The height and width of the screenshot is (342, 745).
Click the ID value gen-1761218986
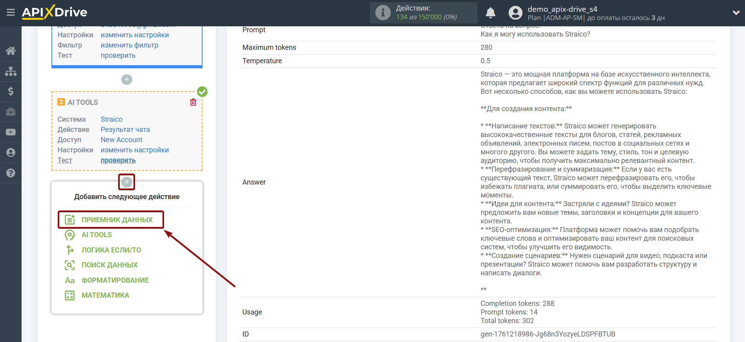(548, 334)
